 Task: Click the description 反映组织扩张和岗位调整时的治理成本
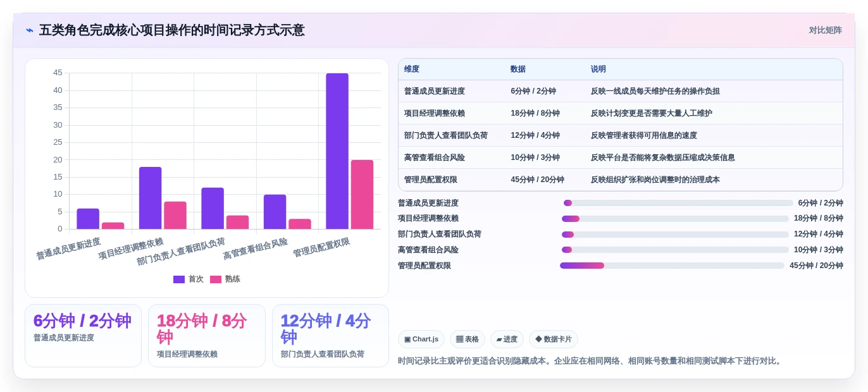655,180
